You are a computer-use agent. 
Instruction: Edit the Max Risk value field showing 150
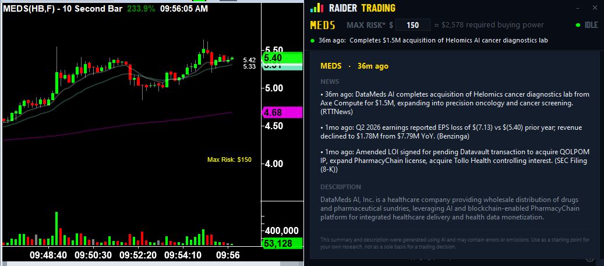coord(412,25)
